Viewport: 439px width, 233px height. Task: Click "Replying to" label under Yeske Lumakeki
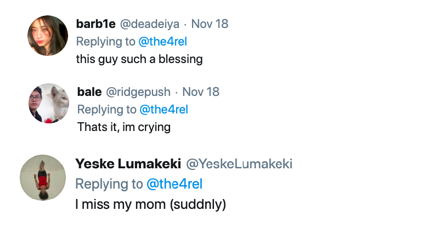109,184
